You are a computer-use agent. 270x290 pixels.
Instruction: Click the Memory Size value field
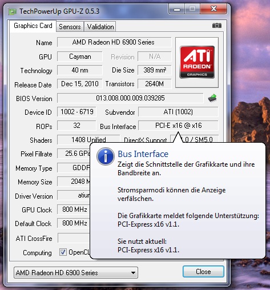point(74,182)
